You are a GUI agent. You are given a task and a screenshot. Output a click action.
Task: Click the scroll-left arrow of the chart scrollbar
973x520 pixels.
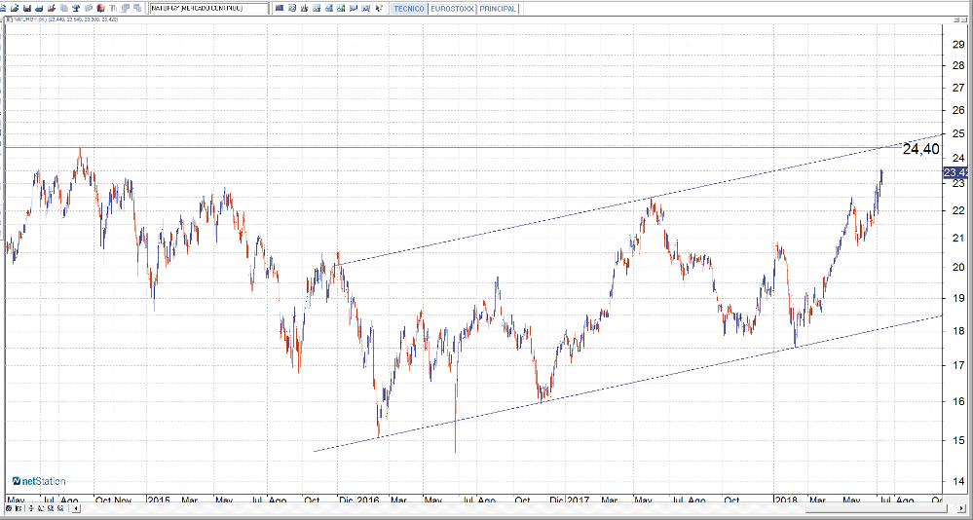point(76,508)
